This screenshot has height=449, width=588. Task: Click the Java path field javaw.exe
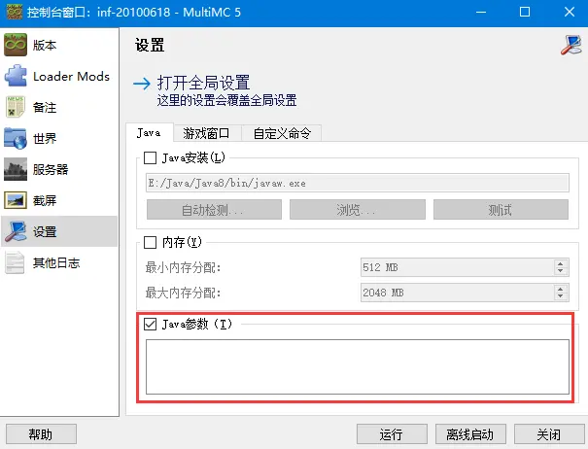[358, 183]
